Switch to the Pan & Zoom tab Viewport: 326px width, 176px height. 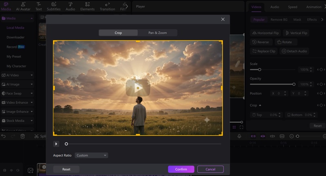(158, 33)
